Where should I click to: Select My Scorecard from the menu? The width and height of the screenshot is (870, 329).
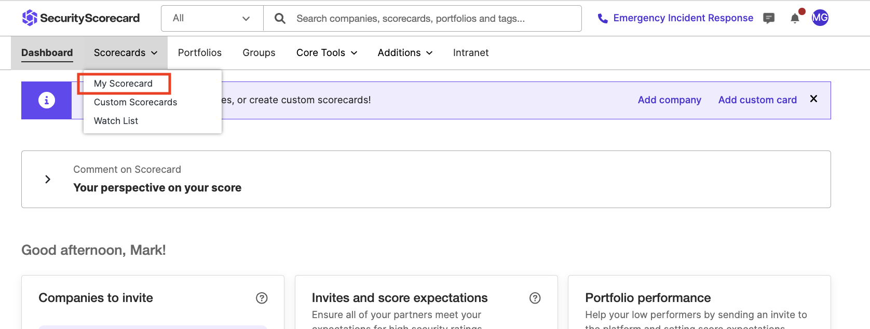tap(123, 84)
